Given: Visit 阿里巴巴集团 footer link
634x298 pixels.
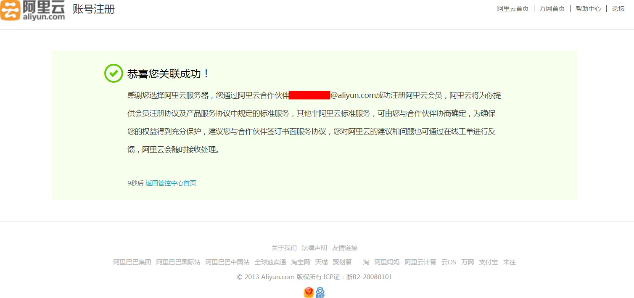Looking at the screenshot, I should pos(132,262).
